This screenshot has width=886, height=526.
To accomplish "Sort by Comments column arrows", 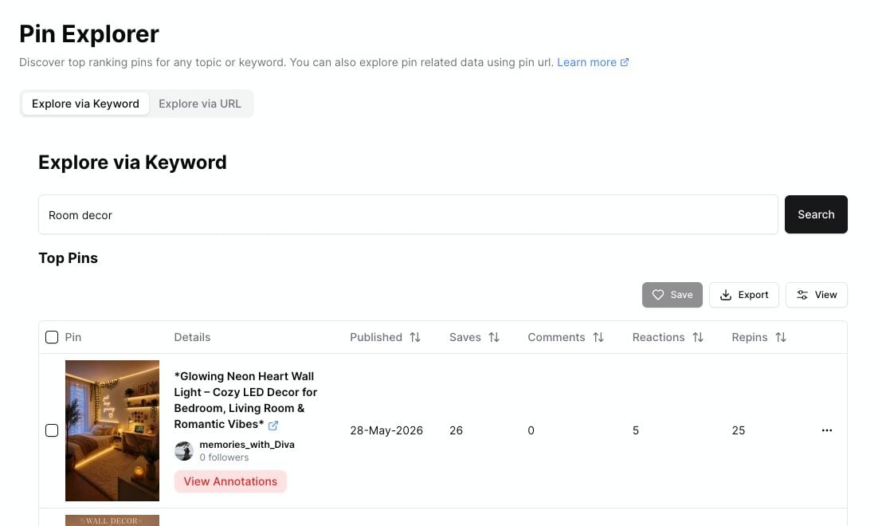I will pyautogui.click(x=598, y=337).
